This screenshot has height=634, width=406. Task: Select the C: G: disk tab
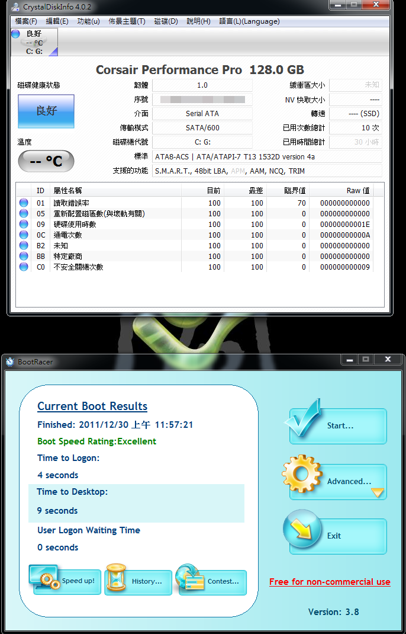point(35,42)
